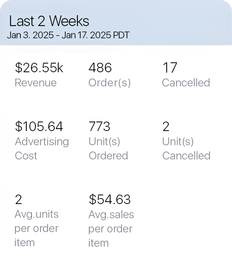Select the 486 orders value
The height and width of the screenshot is (264, 232).
[x=100, y=68]
